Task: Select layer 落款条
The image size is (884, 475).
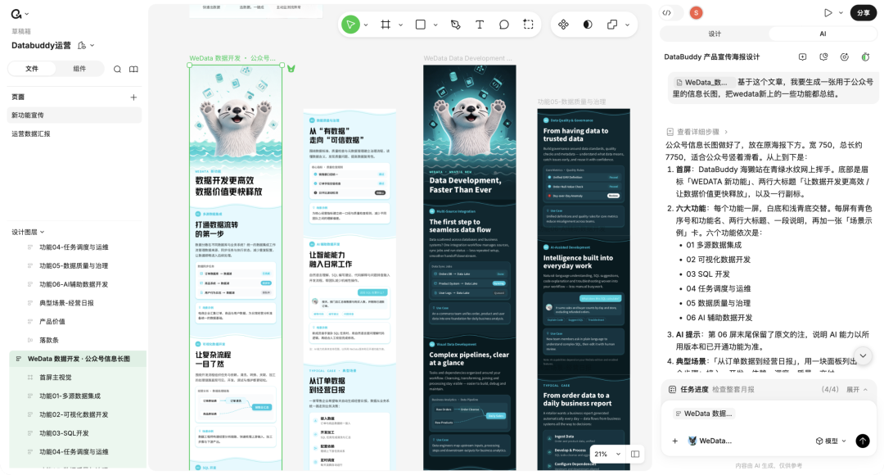Action: [x=78, y=340]
